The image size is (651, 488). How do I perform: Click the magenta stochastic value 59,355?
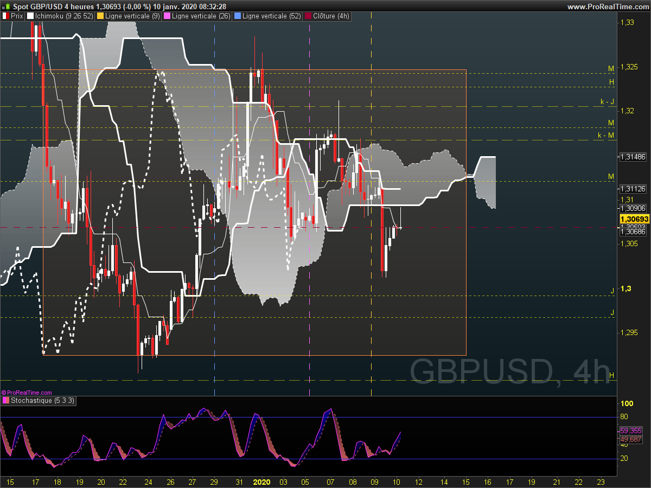630,431
